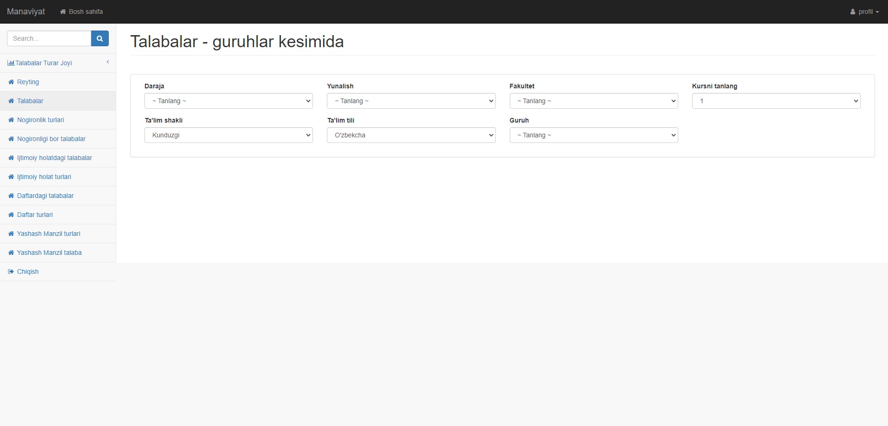888x426 pixels.
Task: Click the user icon beside profil
Action: (x=852, y=12)
